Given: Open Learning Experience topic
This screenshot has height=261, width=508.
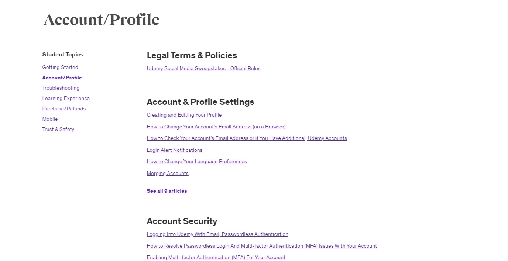Looking at the screenshot, I should pos(66,98).
